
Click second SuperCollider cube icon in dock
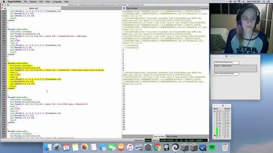[194, 147]
